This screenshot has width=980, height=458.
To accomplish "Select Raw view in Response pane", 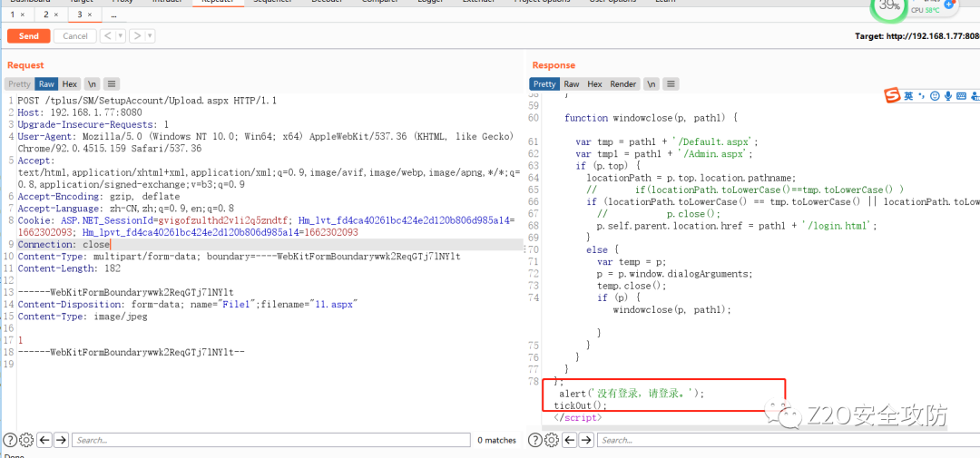I will pyautogui.click(x=572, y=83).
